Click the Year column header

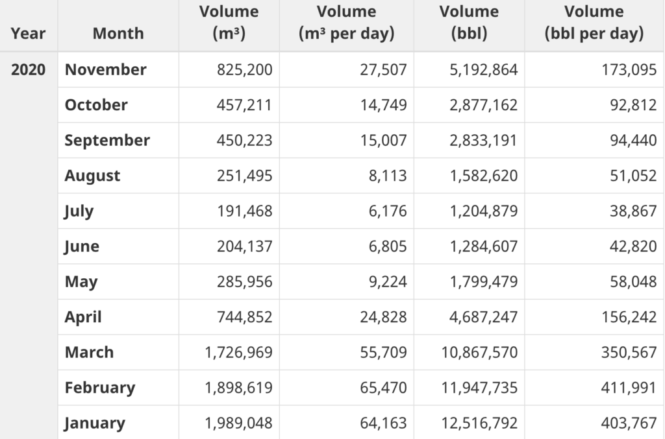[29, 33]
